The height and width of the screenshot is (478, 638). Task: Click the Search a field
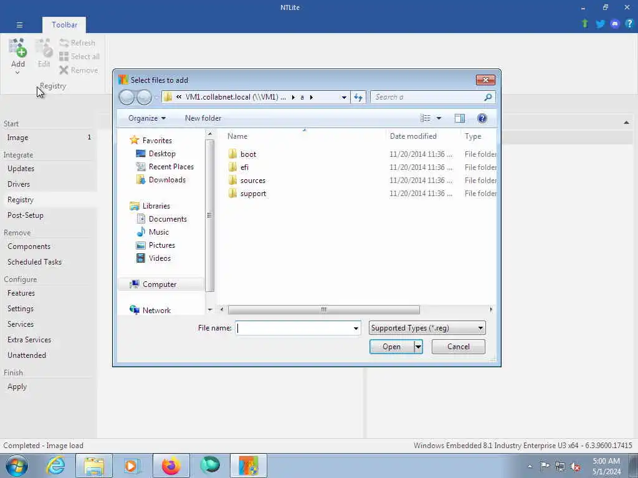coord(427,97)
